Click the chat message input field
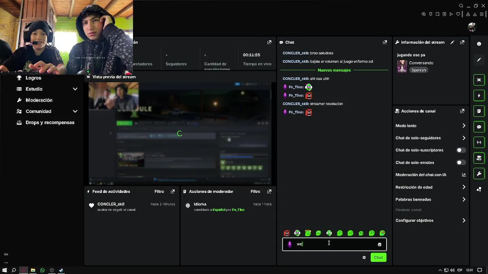488x274 pixels. [x=334, y=244]
